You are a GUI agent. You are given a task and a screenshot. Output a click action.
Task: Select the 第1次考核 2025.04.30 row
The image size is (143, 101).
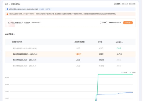(70, 48)
